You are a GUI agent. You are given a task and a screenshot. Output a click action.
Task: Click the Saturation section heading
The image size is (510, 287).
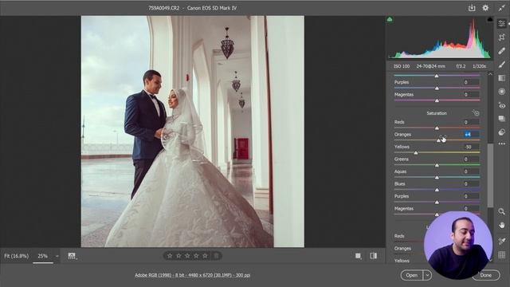click(x=437, y=113)
